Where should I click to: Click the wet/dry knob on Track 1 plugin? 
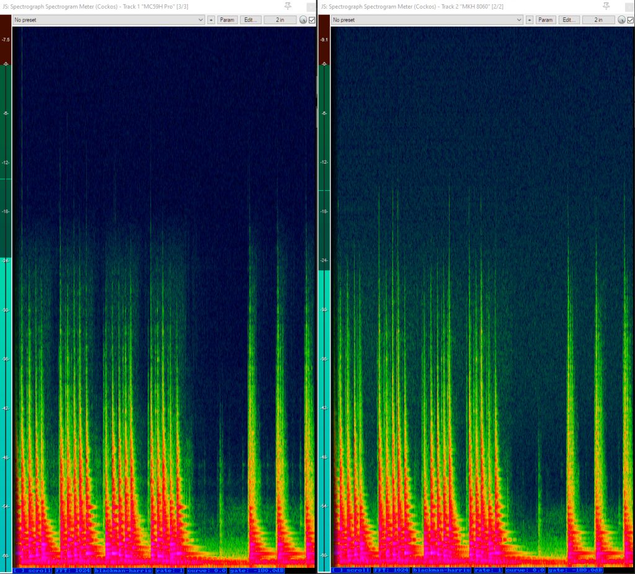(303, 20)
